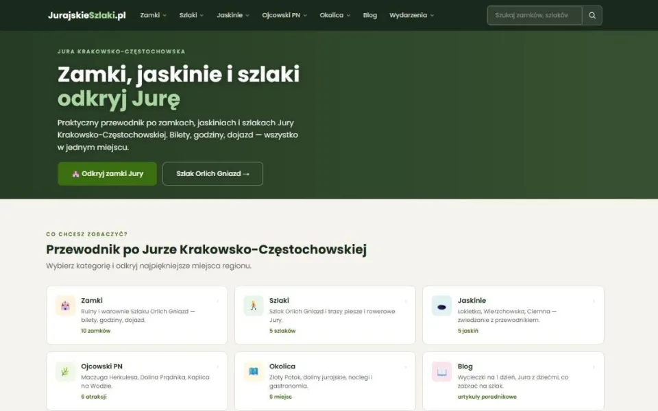
Task: Open the JurajskieSzlaki.pl logo home link
Action: 87,16
